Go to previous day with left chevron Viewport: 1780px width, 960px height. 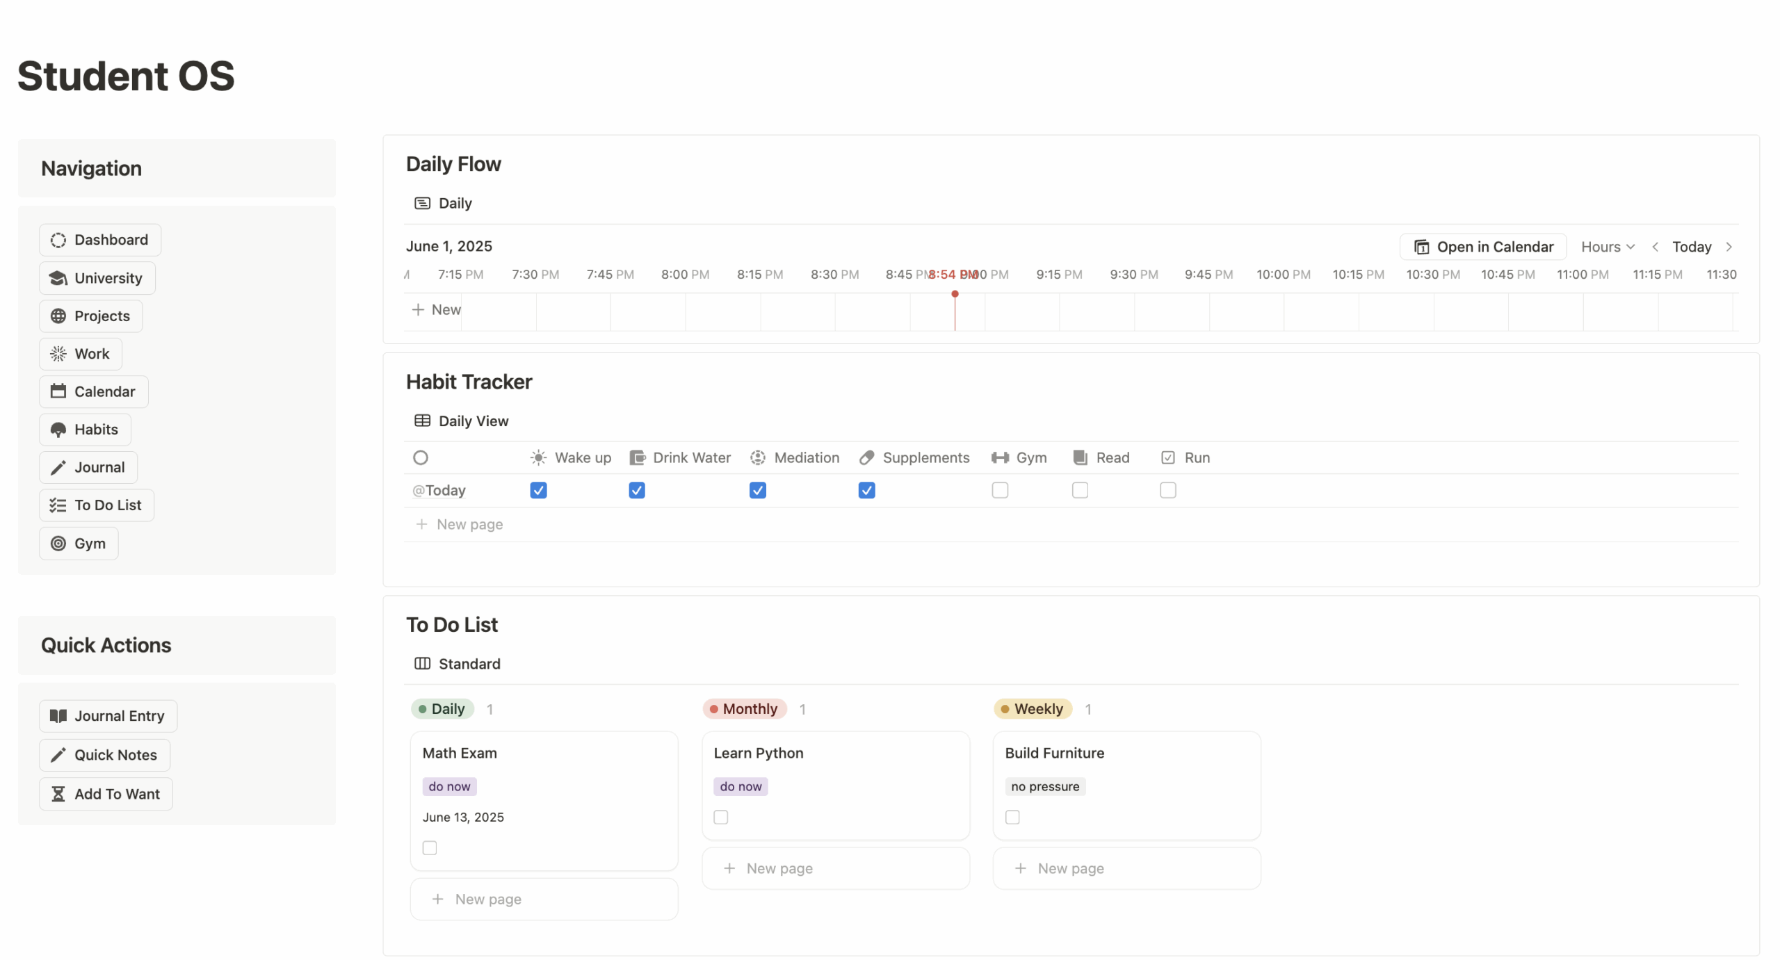[1656, 247]
